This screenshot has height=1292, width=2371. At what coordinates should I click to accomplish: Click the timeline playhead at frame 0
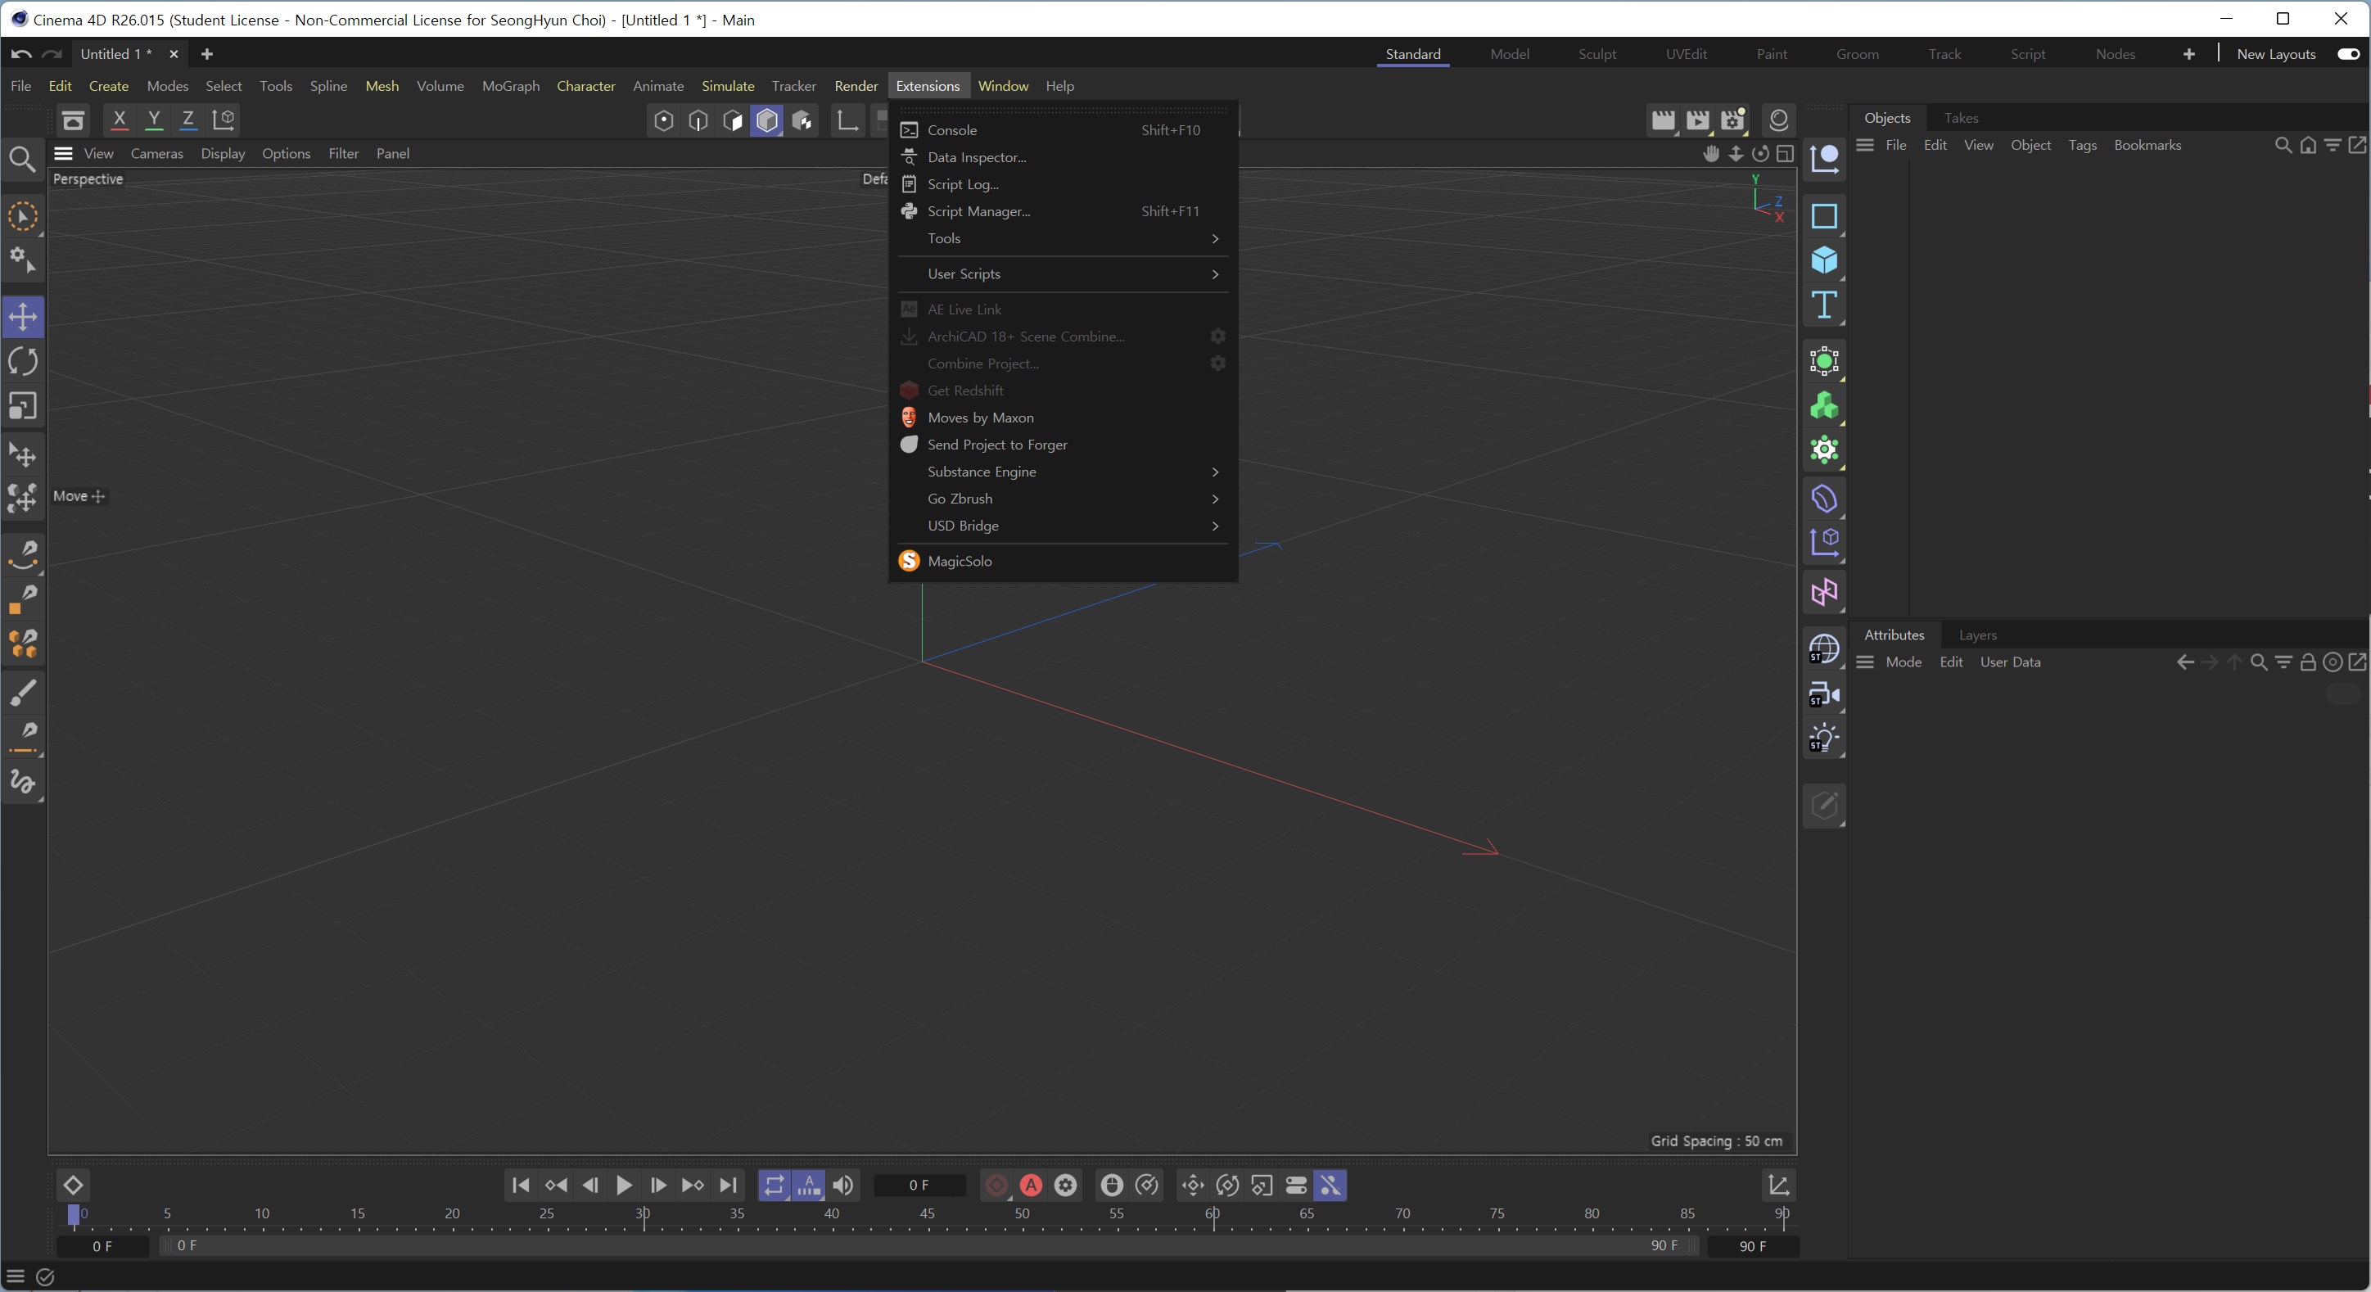point(74,1216)
